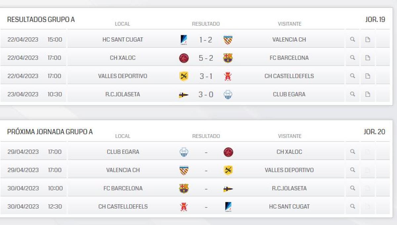Click the CH Castelldefels crest icon

(228, 76)
